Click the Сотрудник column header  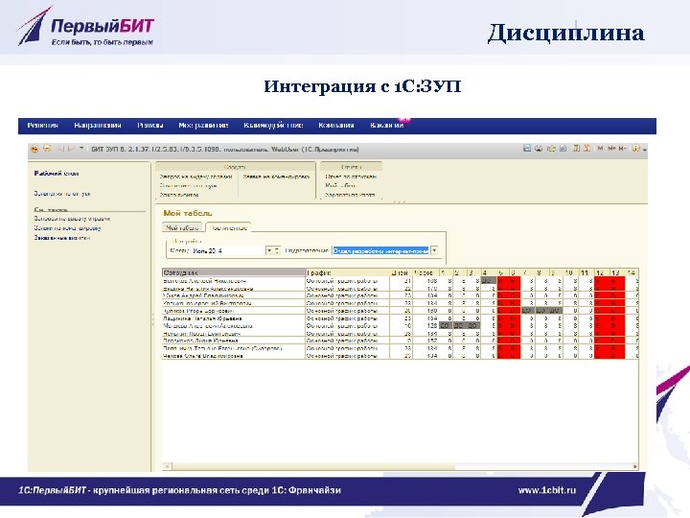coord(234,272)
